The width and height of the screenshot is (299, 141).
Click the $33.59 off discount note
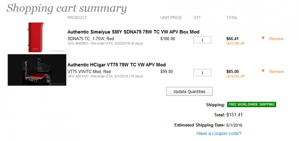[235, 44]
